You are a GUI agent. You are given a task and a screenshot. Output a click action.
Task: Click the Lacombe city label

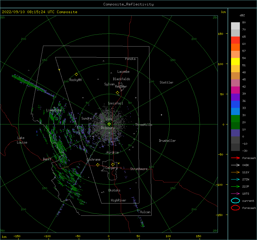point(123,72)
